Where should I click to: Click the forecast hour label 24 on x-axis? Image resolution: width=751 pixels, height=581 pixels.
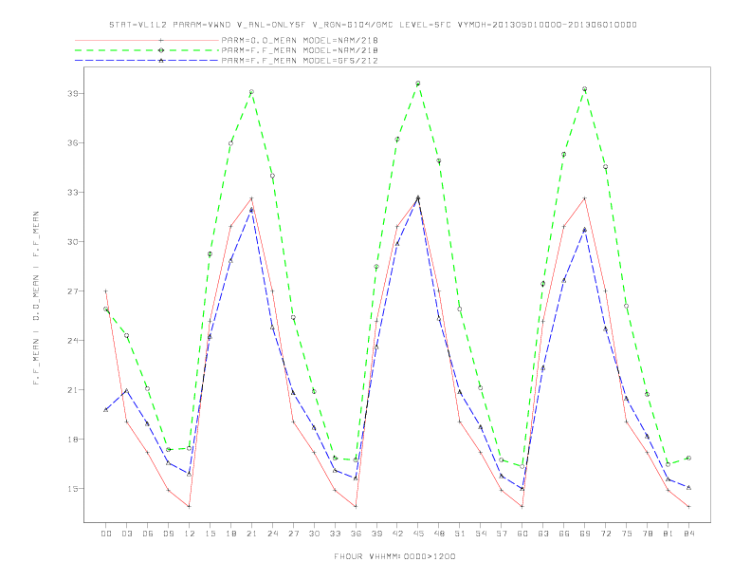click(272, 534)
